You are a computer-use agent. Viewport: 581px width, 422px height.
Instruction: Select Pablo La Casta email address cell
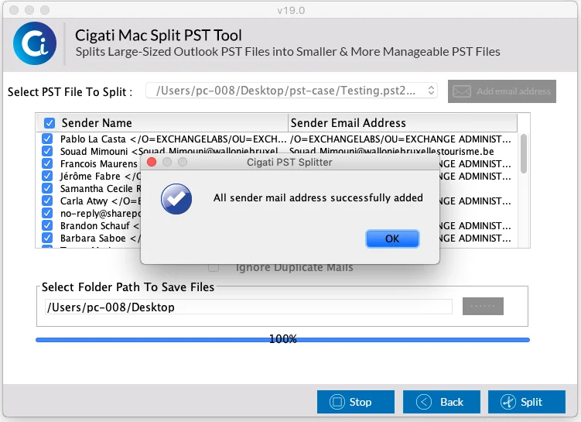401,139
